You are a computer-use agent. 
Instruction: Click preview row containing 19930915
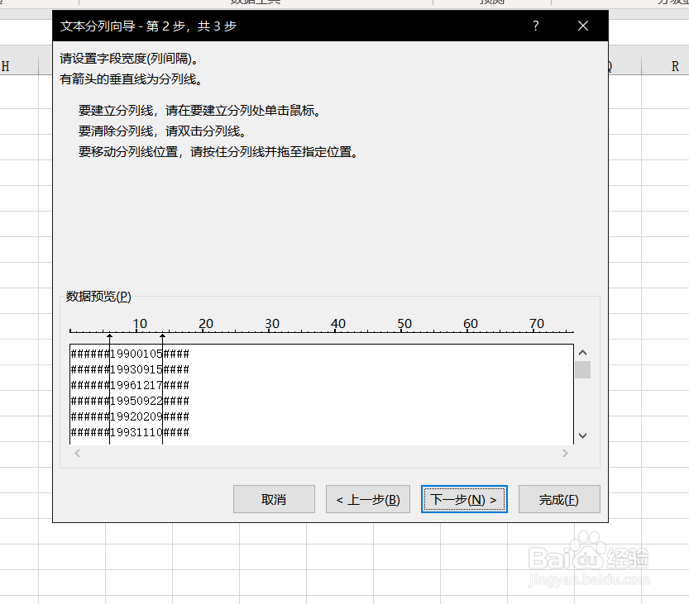point(130,369)
